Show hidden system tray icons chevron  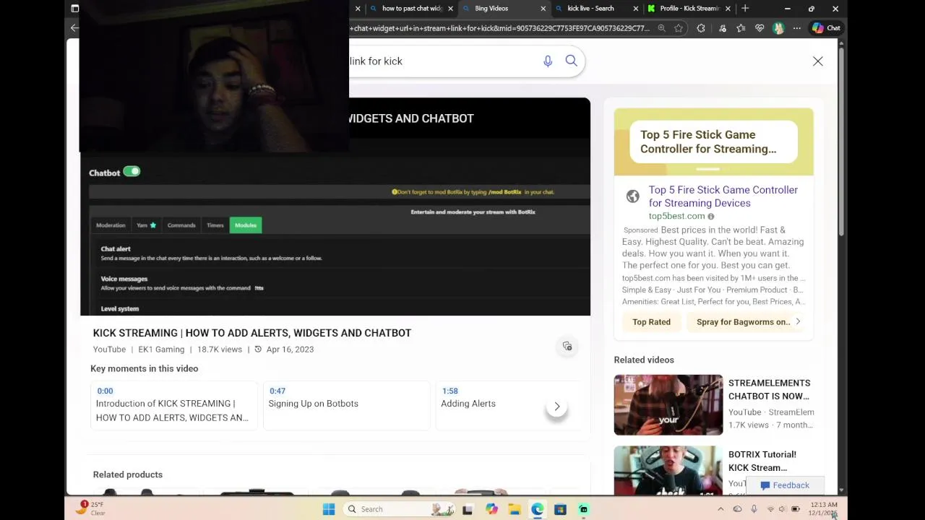click(720, 509)
